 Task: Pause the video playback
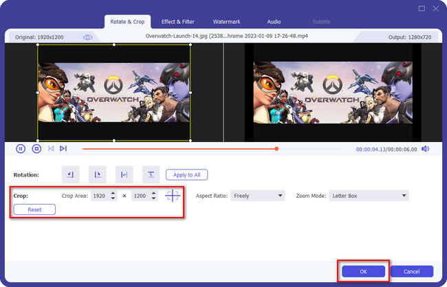point(21,148)
